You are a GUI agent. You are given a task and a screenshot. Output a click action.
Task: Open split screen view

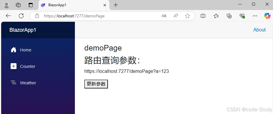click(203, 16)
